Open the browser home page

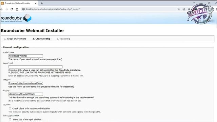click(17, 9)
